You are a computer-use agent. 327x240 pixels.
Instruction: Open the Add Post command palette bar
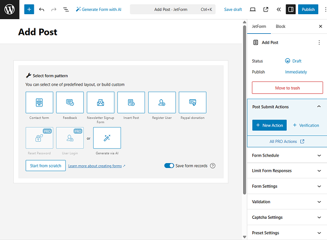pyautogui.click(x=173, y=9)
